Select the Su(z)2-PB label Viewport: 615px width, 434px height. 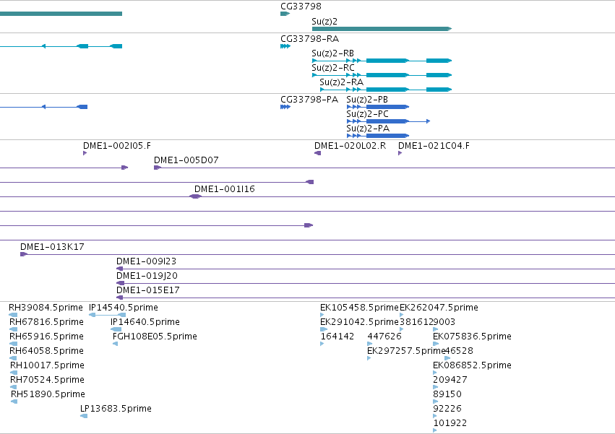[x=367, y=100]
